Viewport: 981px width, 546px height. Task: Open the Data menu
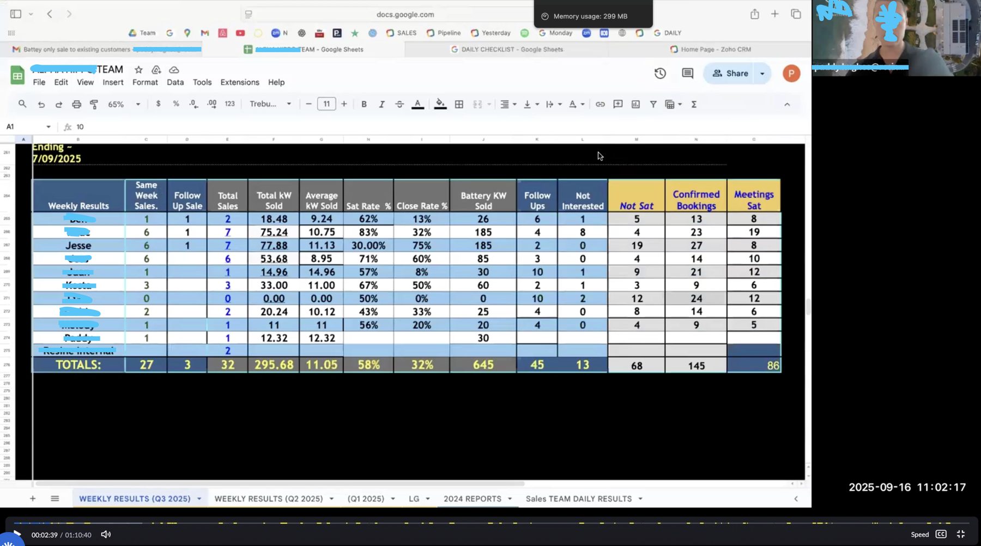175,82
